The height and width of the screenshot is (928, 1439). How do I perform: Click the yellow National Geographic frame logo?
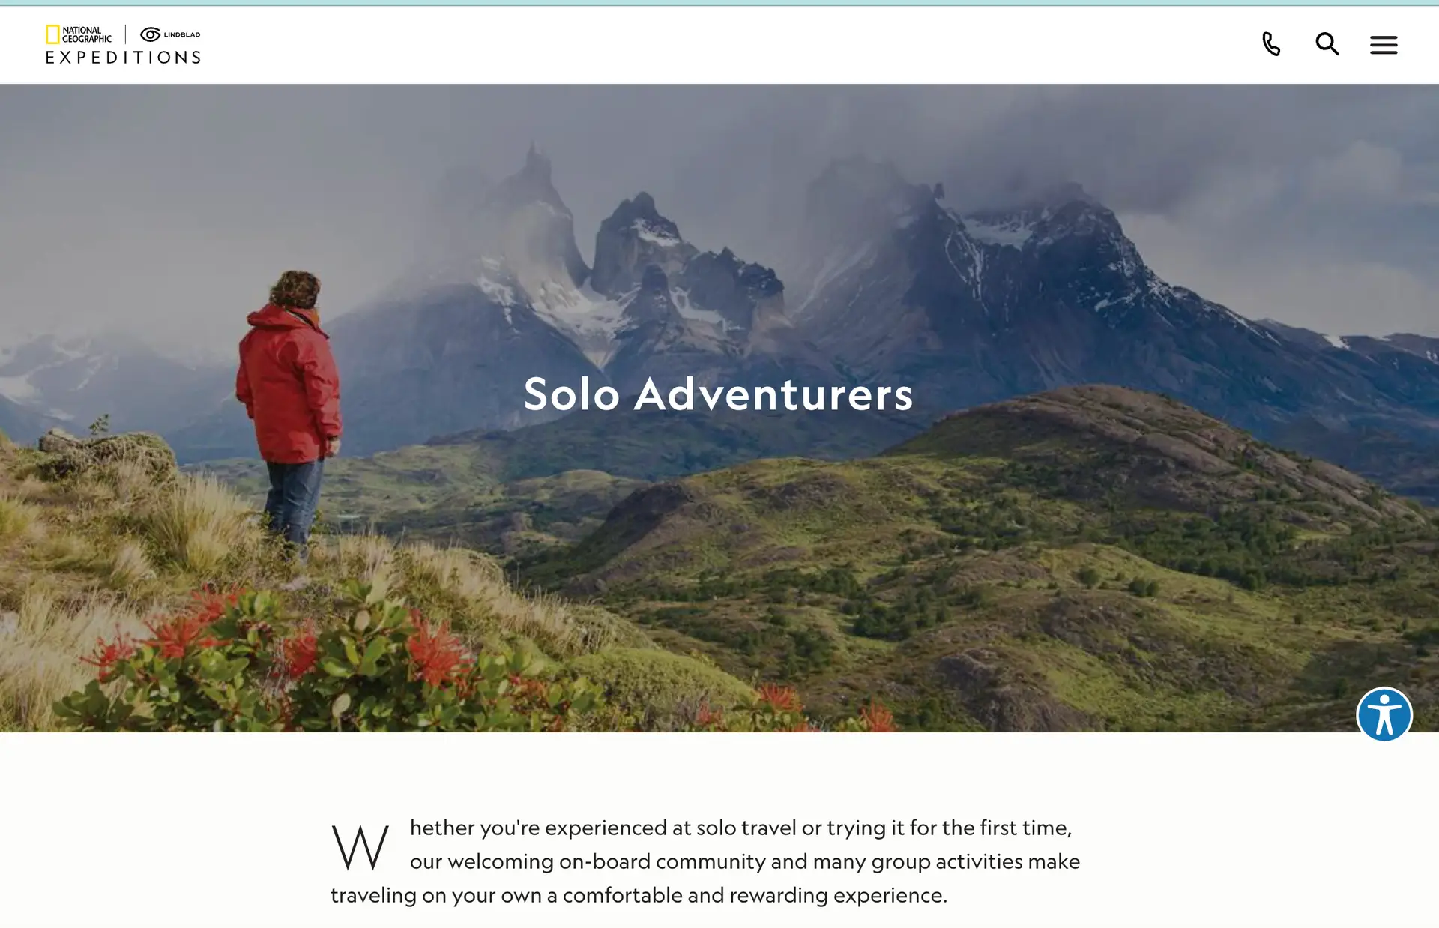[x=52, y=34]
